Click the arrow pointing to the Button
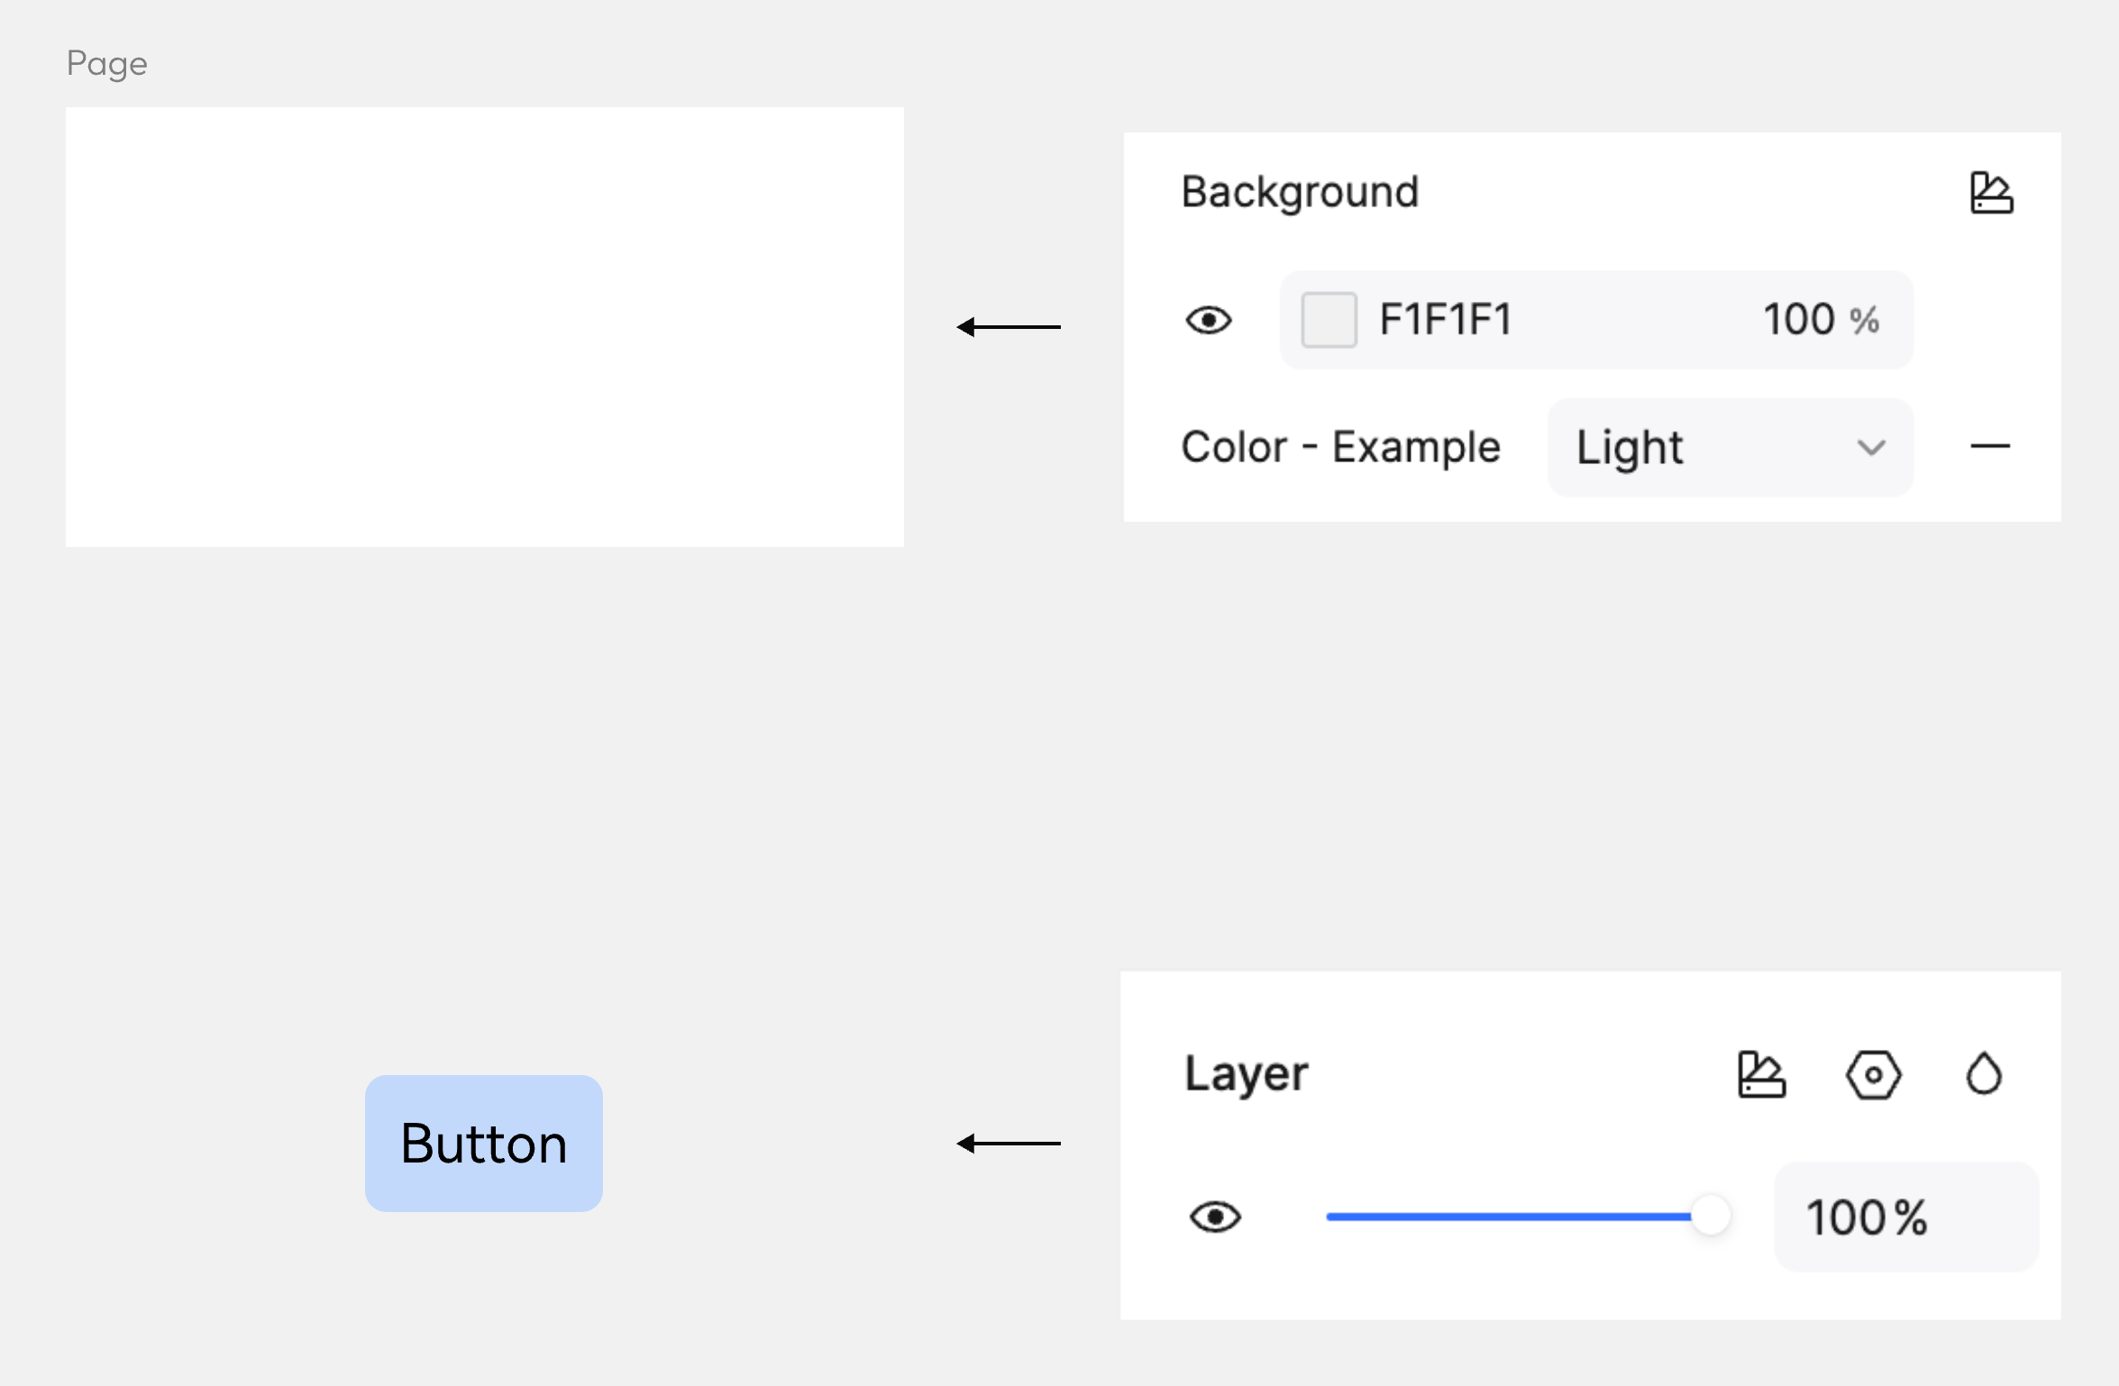 tap(1009, 1144)
